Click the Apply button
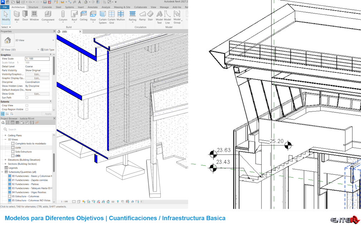This screenshot has height=225, width=361. 48,114
